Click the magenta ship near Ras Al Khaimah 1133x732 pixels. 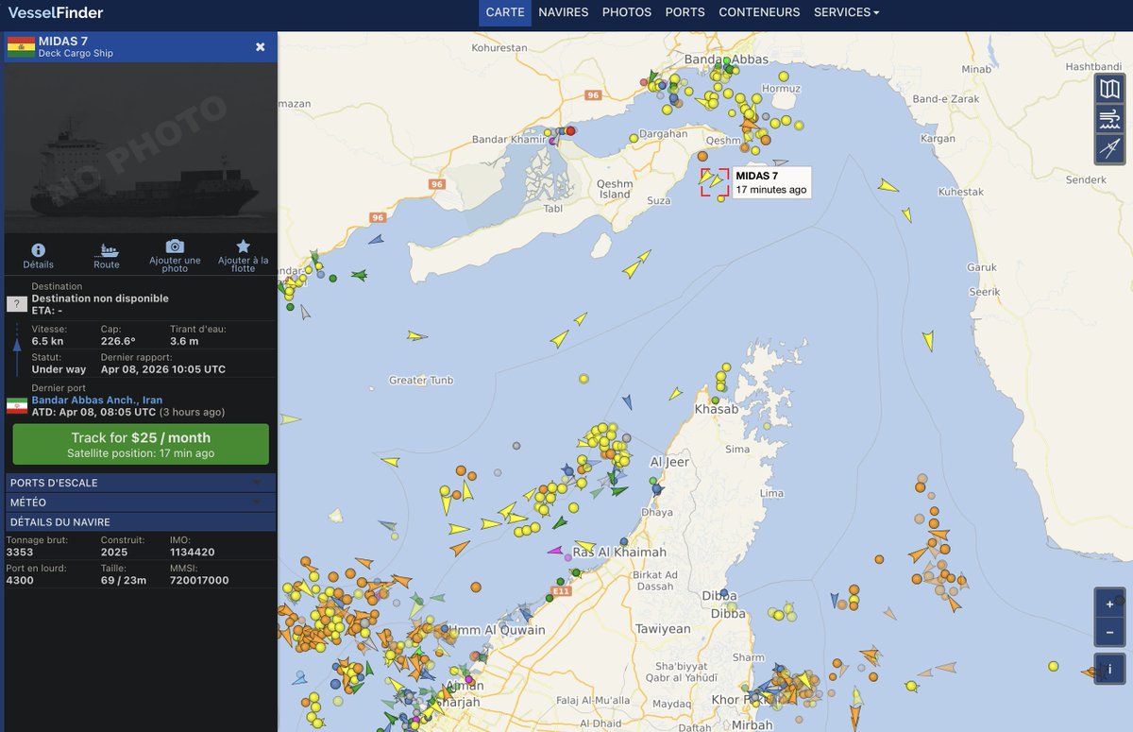click(555, 551)
